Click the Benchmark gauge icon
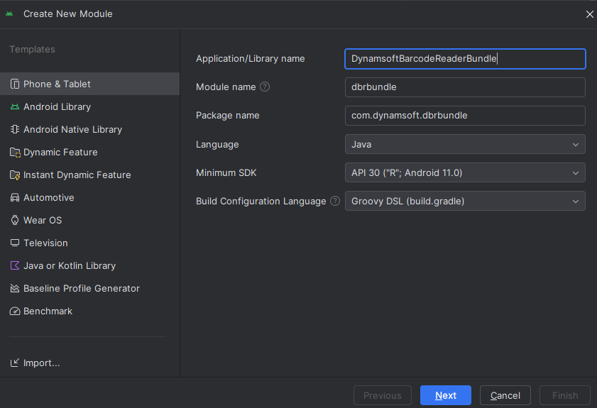Viewport: 597px width, 408px height. pyautogui.click(x=15, y=311)
